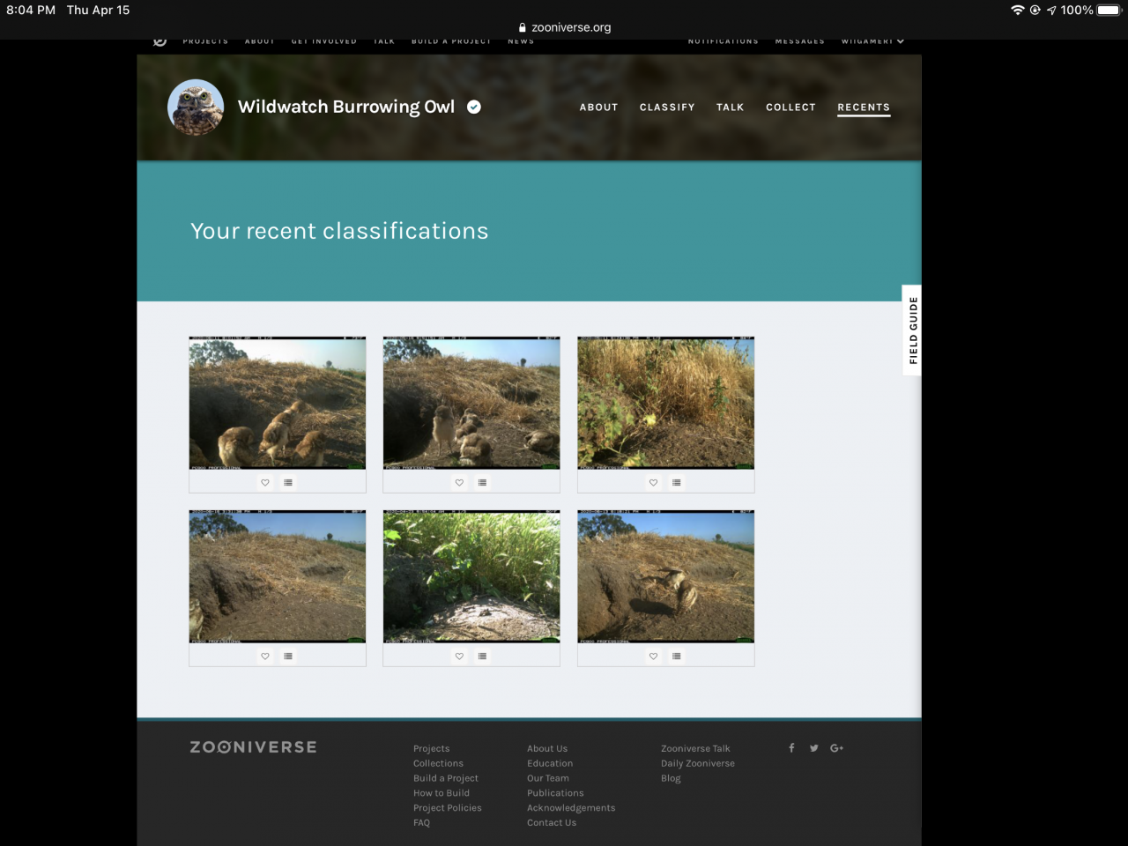Add dry yellow grass image to collection
The image size is (1128, 846).
pos(677,482)
